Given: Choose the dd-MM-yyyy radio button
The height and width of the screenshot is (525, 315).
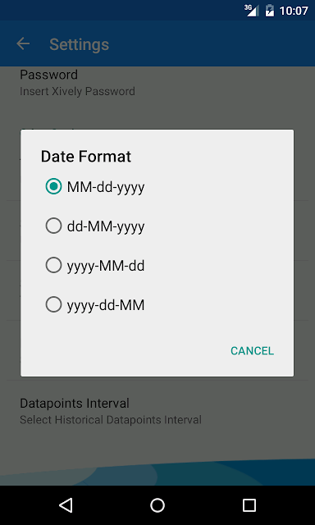Looking at the screenshot, I should [53, 226].
